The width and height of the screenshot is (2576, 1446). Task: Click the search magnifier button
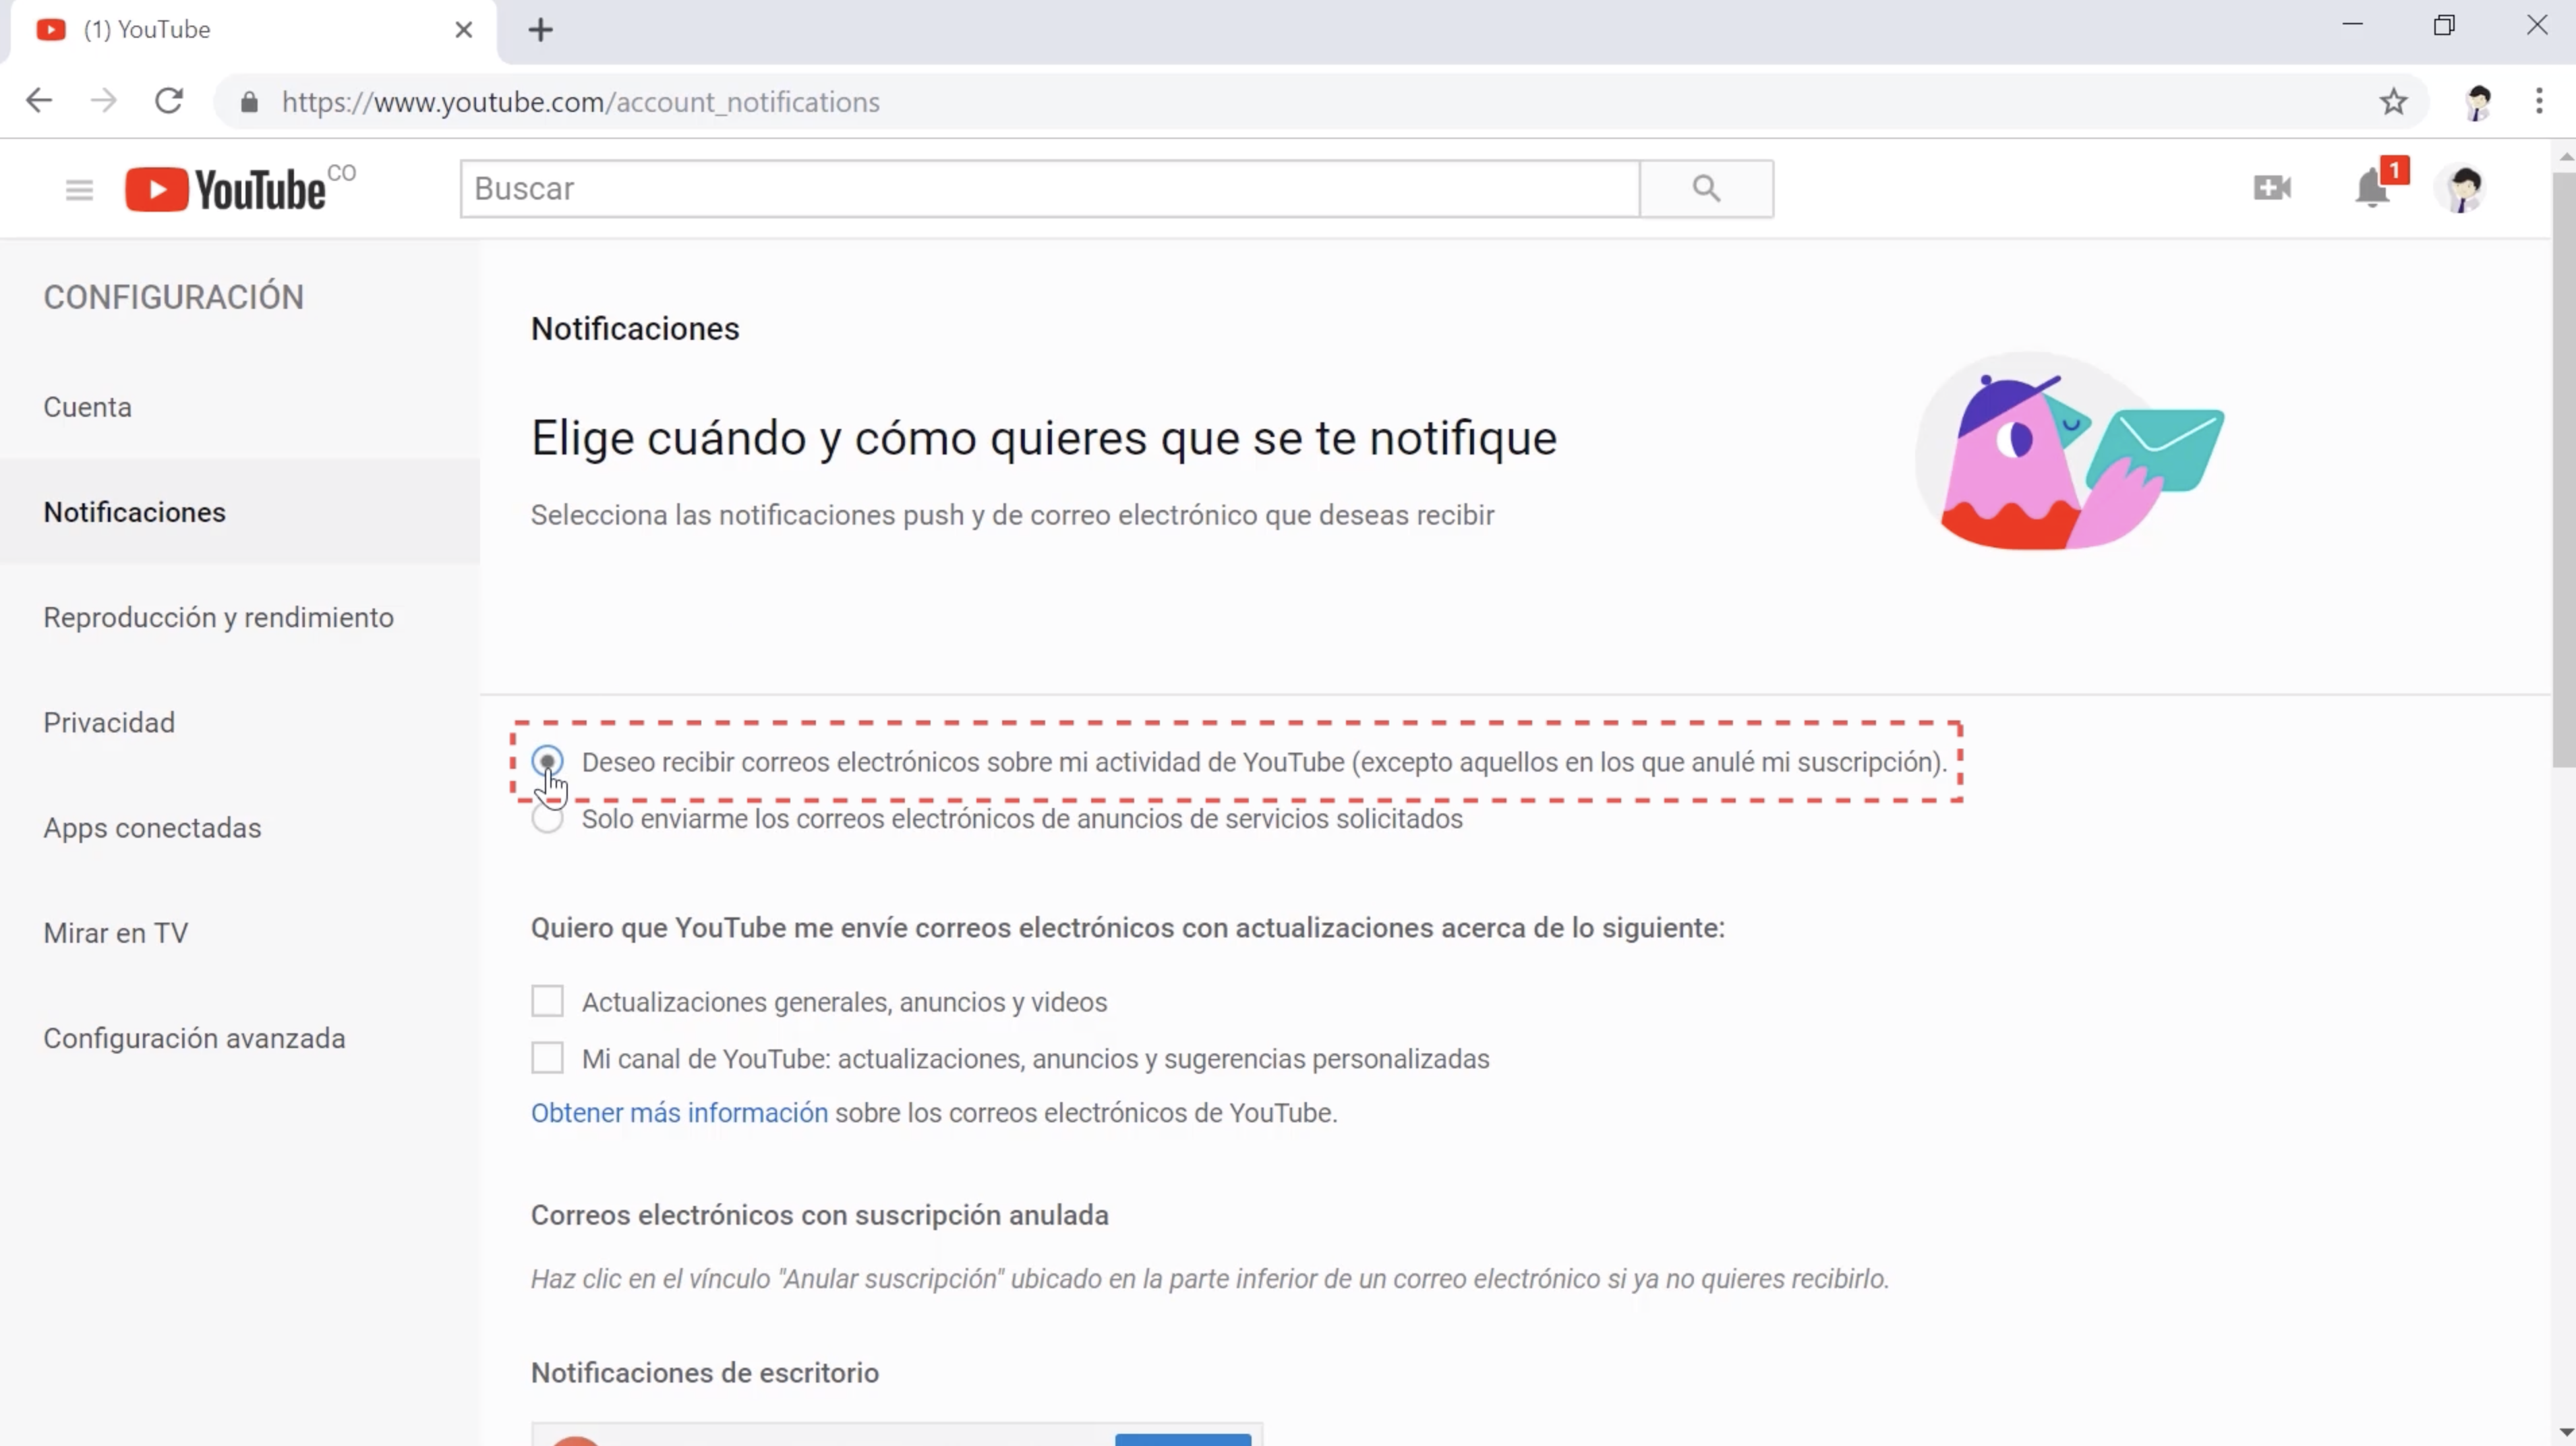click(x=1706, y=188)
